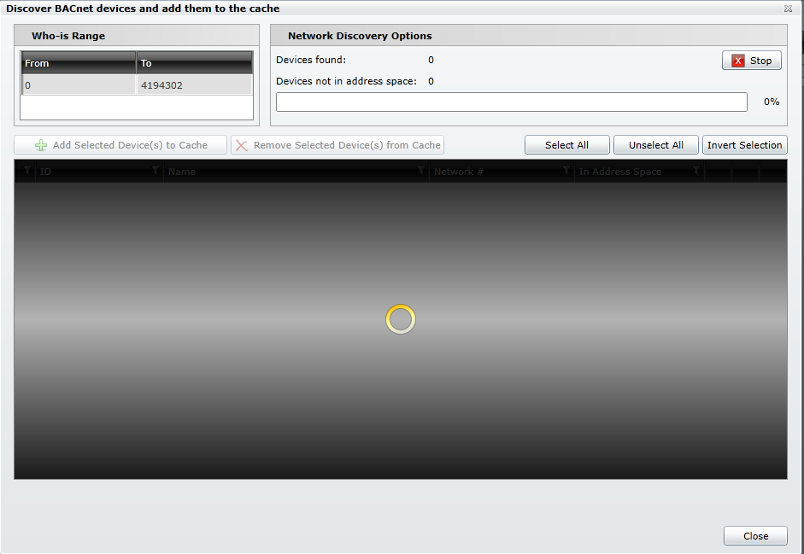Click the discovery progress bar

click(x=511, y=102)
